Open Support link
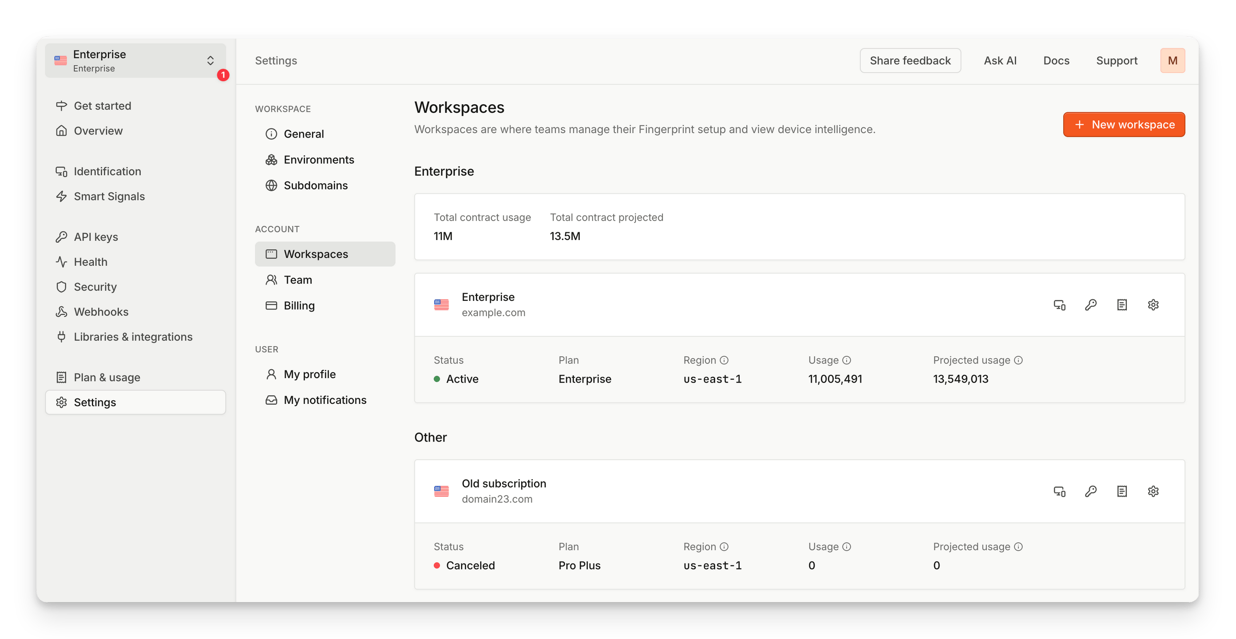The image size is (1236, 639). point(1116,60)
